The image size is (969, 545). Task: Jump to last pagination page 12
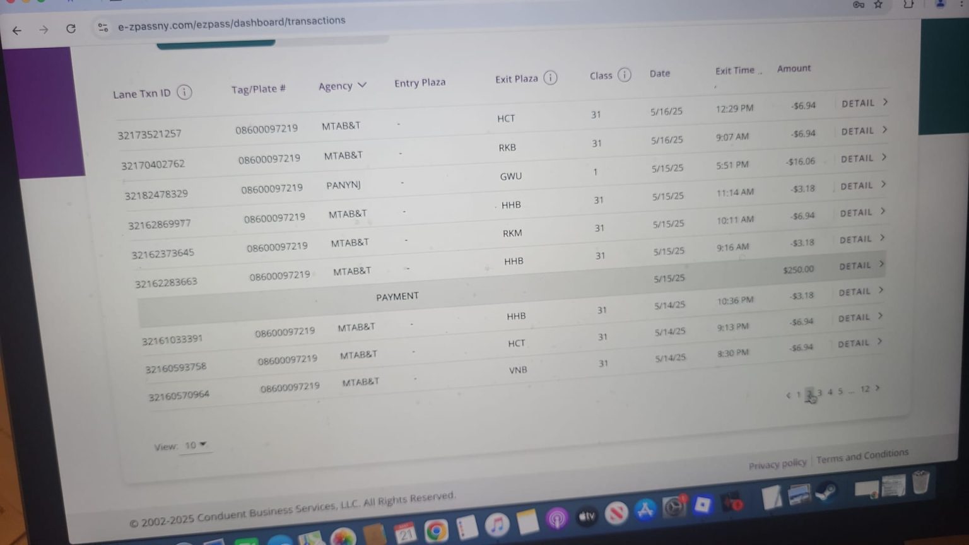tap(865, 389)
